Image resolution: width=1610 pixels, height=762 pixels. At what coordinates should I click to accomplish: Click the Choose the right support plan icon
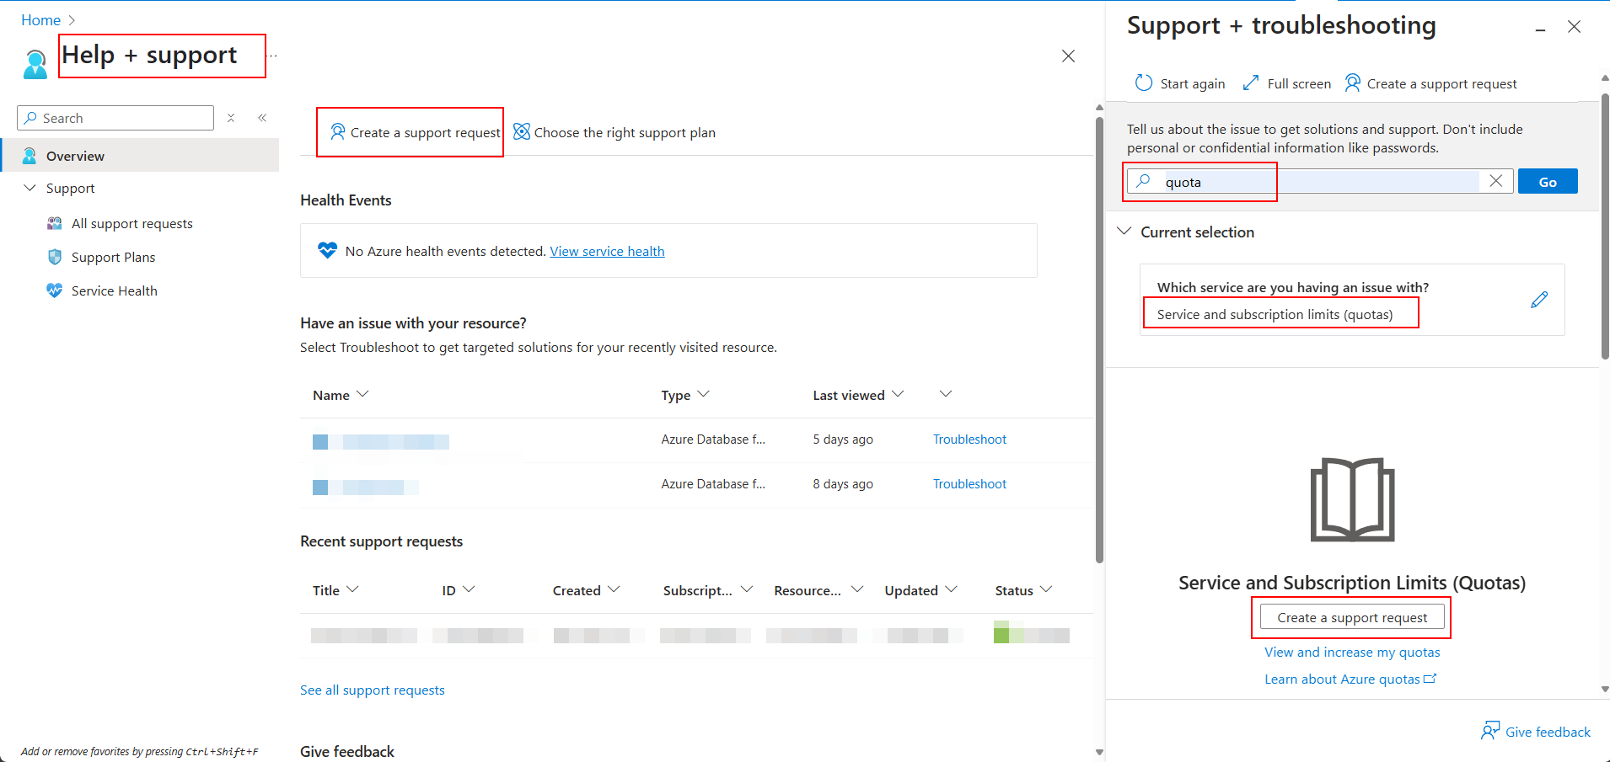click(x=522, y=132)
